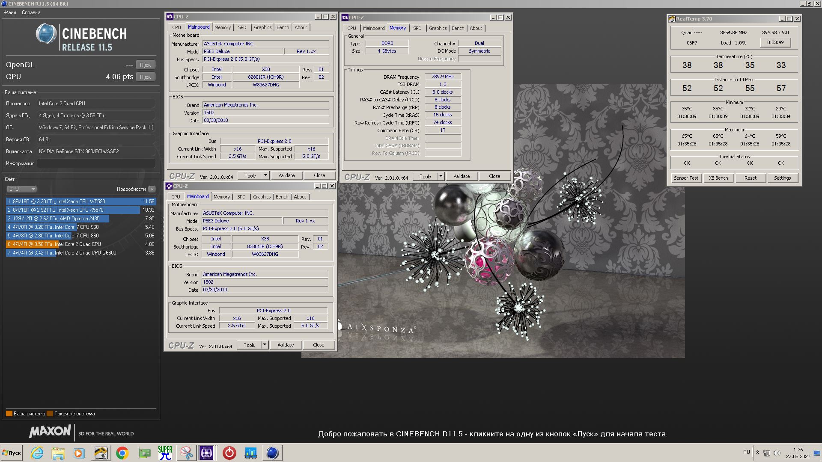Click the network tray icon

767,453
